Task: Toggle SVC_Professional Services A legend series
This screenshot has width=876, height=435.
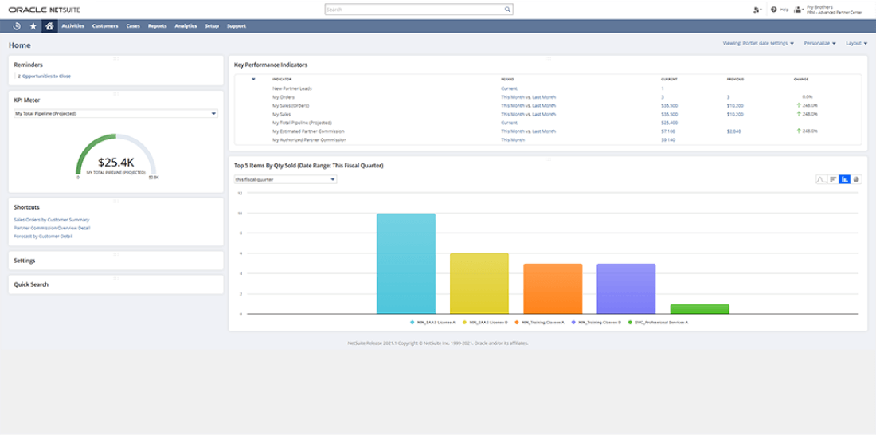Action: (659, 323)
